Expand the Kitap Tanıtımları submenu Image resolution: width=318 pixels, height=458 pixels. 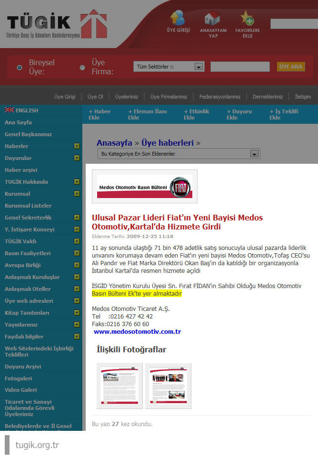point(77,313)
